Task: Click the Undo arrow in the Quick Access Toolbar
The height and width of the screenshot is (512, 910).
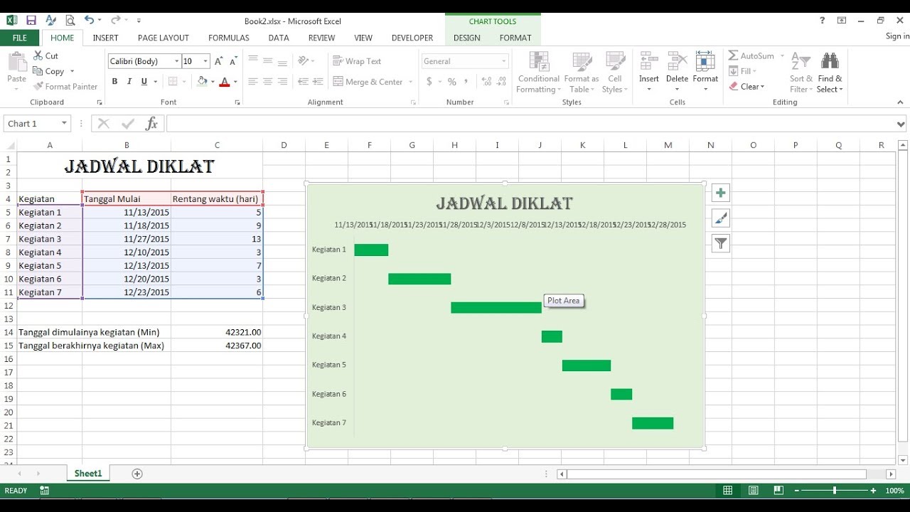Action: point(88,21)
